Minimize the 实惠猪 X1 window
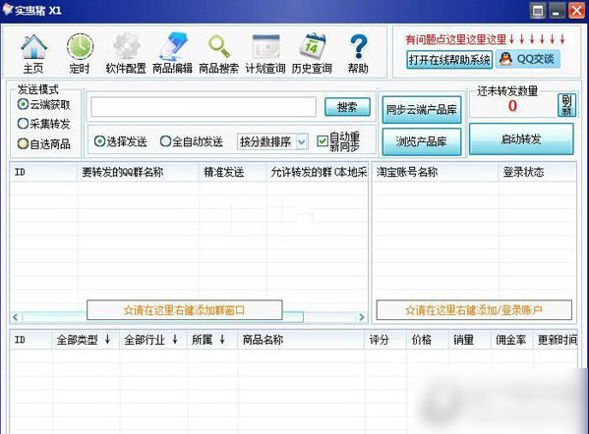This screenshot has height=434, width=589. point(558,11)
